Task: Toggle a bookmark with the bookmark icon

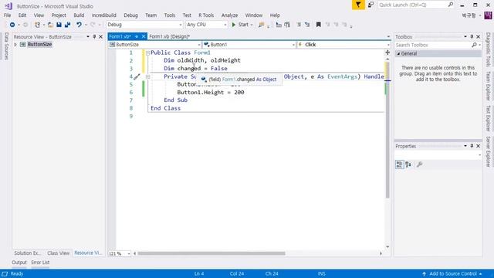Action: [319, 25]
